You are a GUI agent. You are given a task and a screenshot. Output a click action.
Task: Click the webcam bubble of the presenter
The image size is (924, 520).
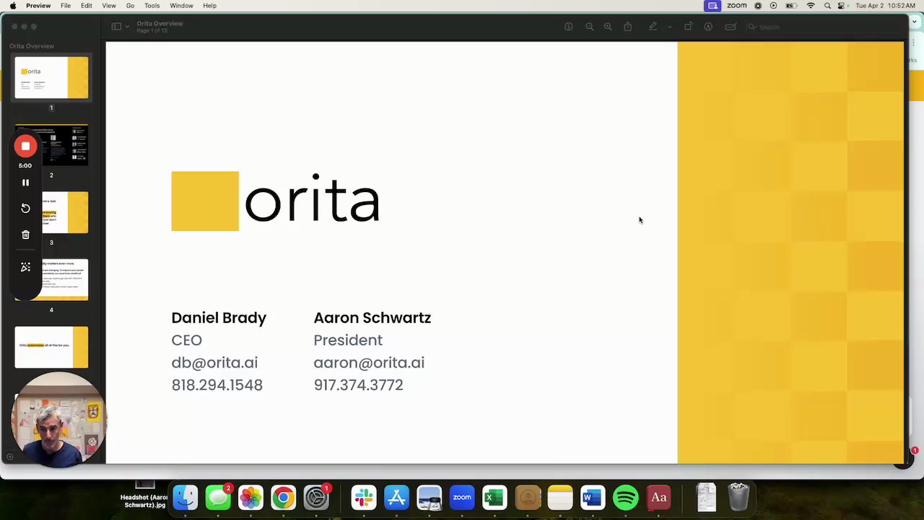tap(58, 419)
